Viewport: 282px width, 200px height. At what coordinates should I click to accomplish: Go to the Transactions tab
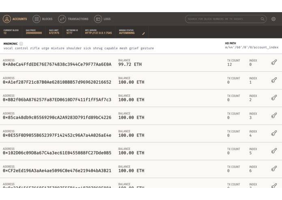click(x=73, y=19)
